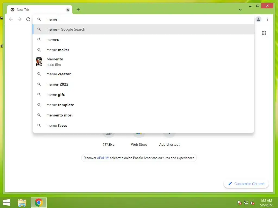
Task: Open the Google apps grid icon
Action: pyautogui.click(x=264, y=33)
